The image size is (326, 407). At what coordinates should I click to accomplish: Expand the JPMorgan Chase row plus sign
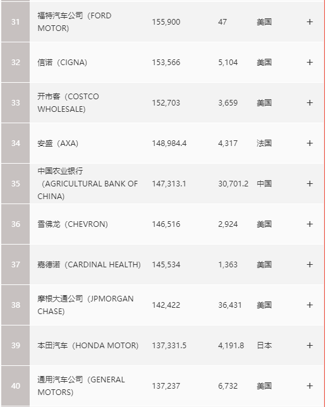click(310, 305)
